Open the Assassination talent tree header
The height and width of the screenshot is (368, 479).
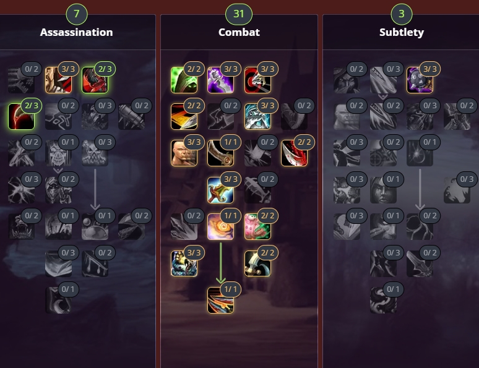pyautogui.click(x=76, y=32)
